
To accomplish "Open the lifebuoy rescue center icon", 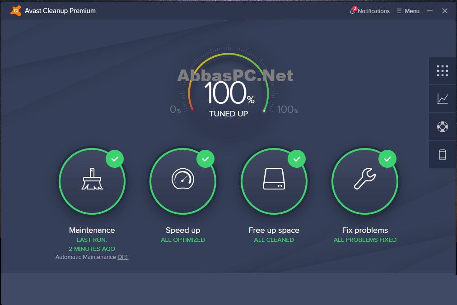I will [x=443, y=127].
